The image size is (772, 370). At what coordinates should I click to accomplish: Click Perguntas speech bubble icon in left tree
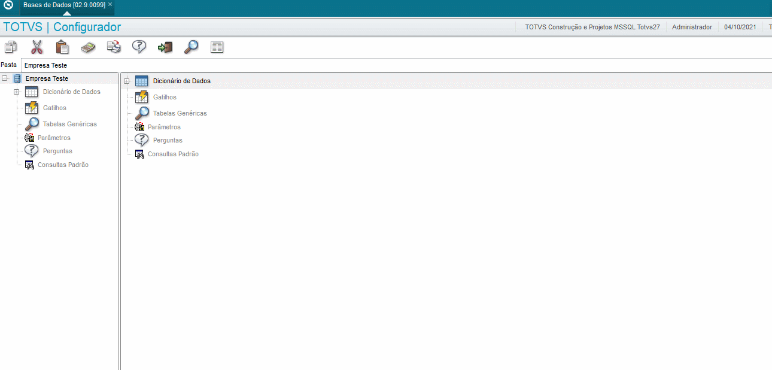coord(32,151)
